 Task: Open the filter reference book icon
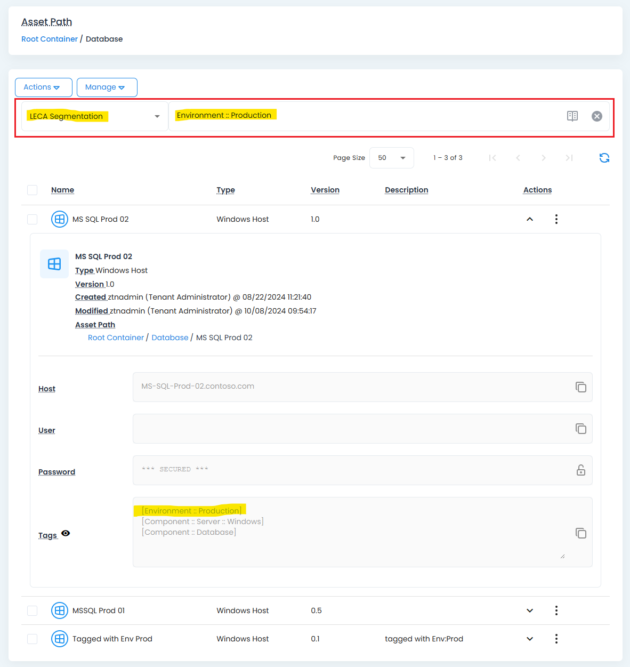click(x=572, y=116)
